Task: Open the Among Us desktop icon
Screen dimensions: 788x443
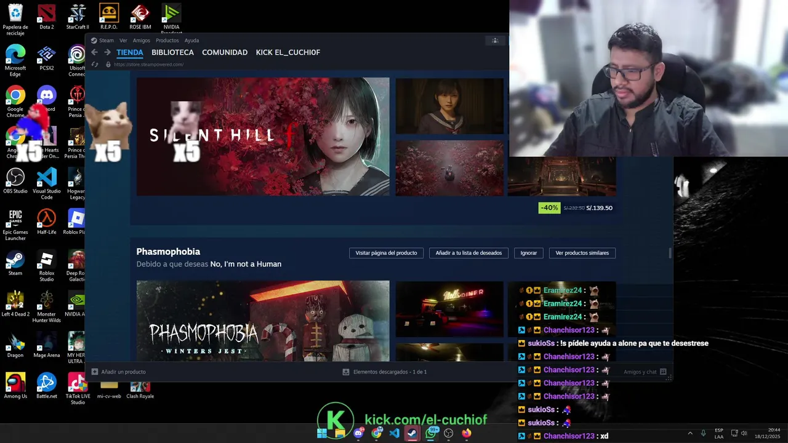Action: coord(15,386)
